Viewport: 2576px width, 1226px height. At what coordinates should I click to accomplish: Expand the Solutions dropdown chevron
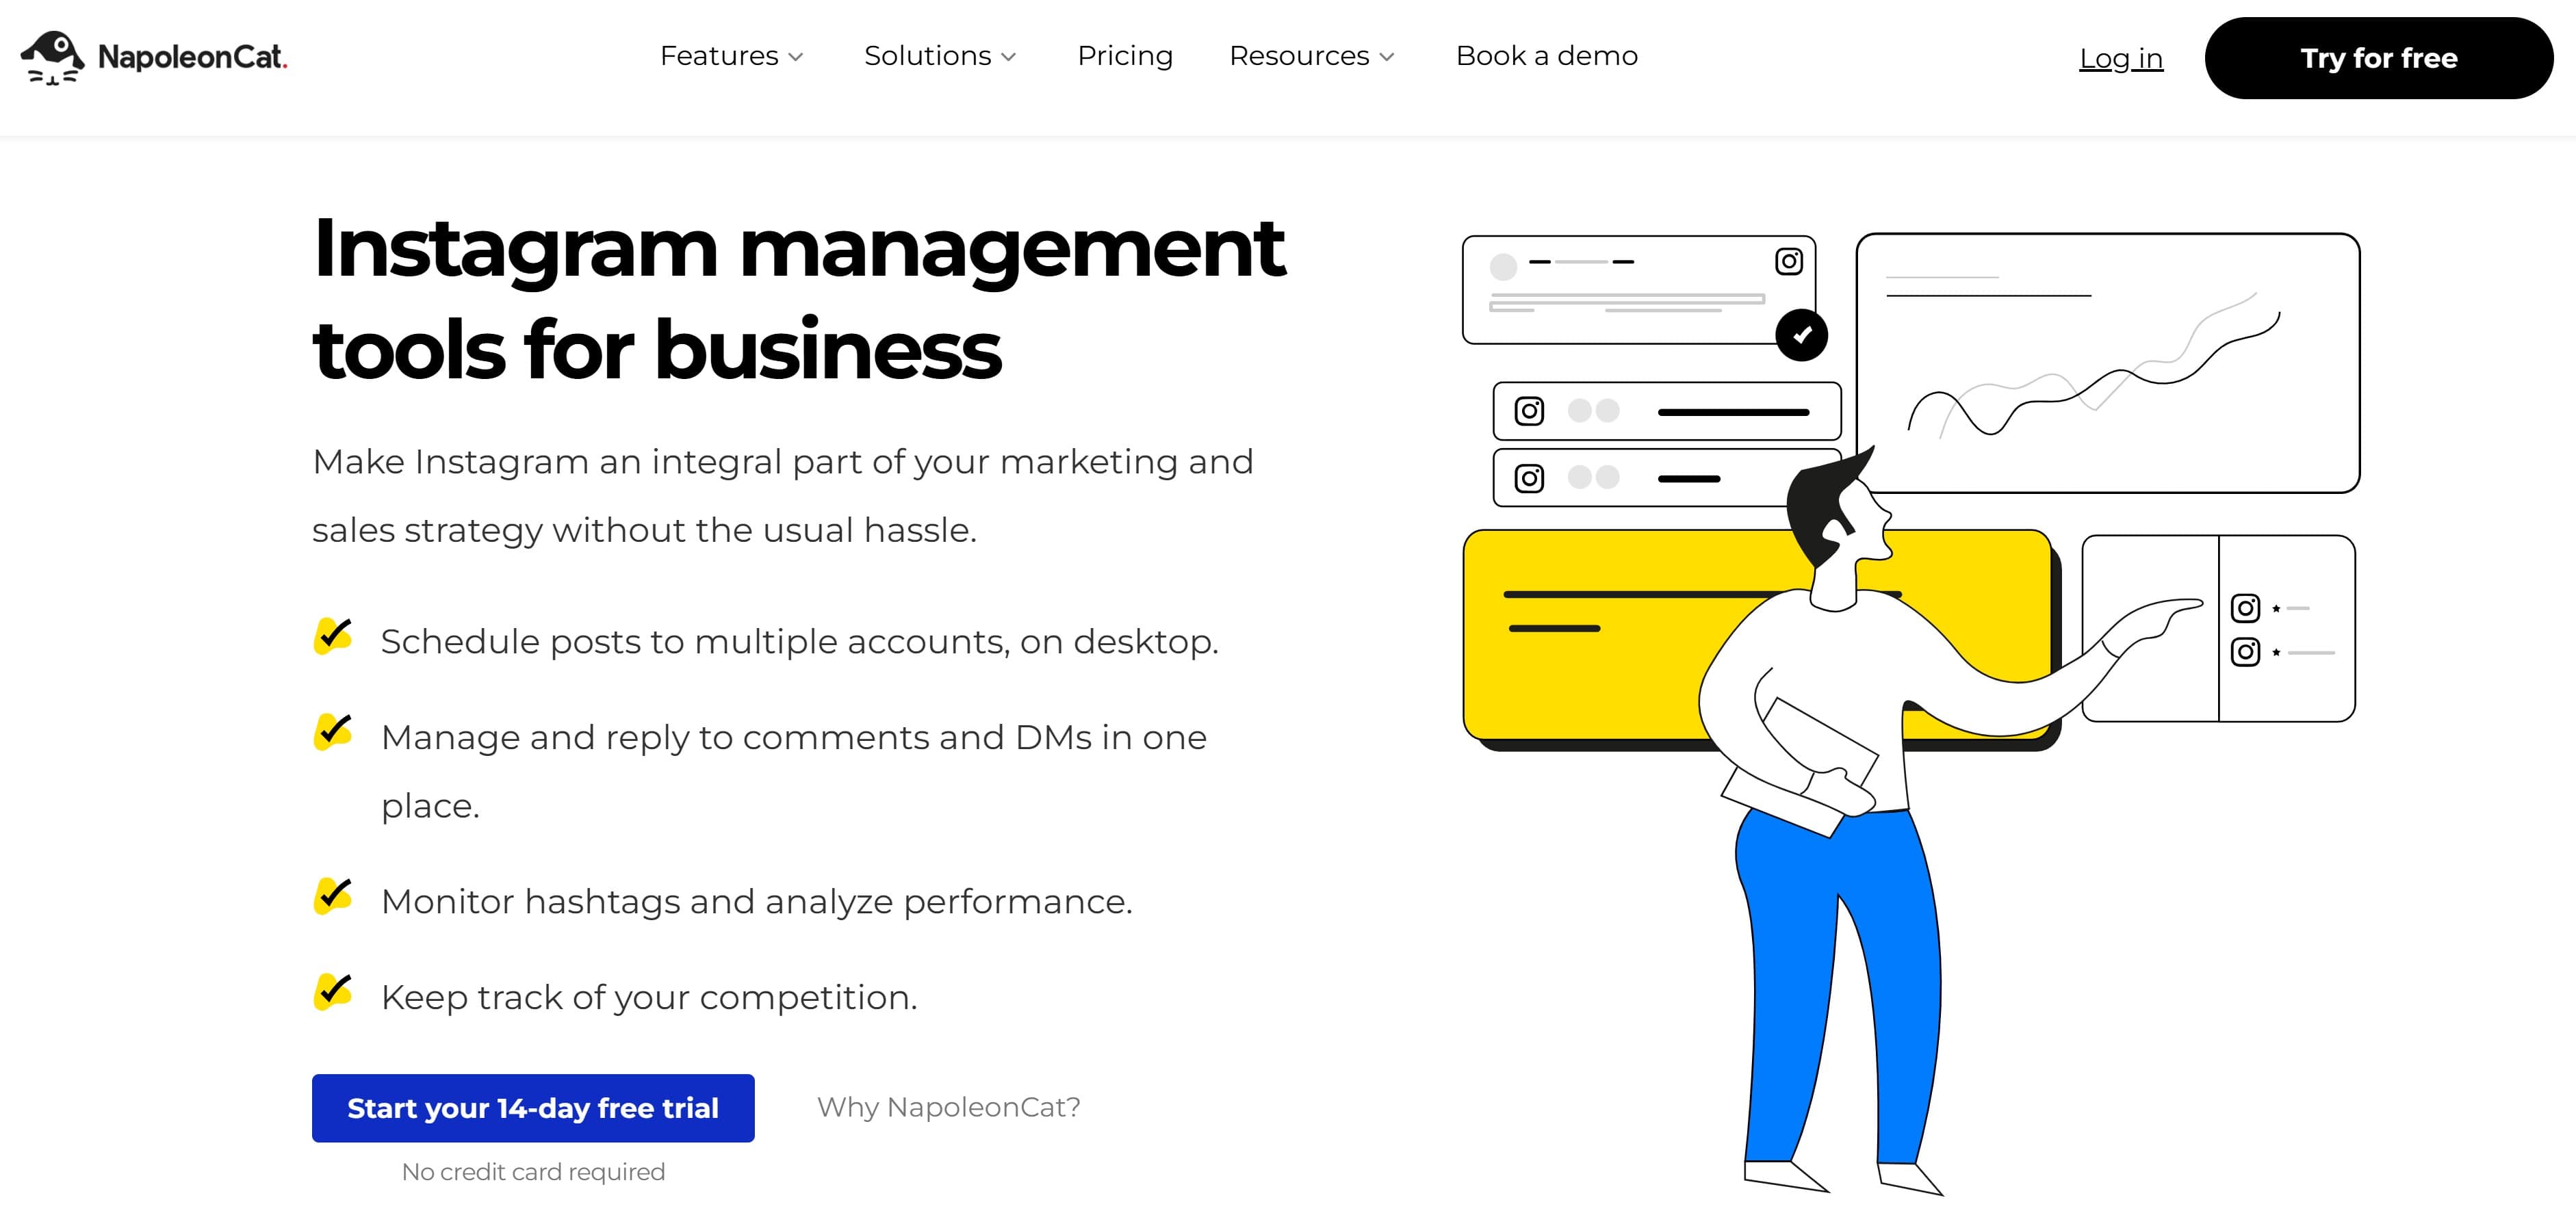click(x=1009, y=58)
